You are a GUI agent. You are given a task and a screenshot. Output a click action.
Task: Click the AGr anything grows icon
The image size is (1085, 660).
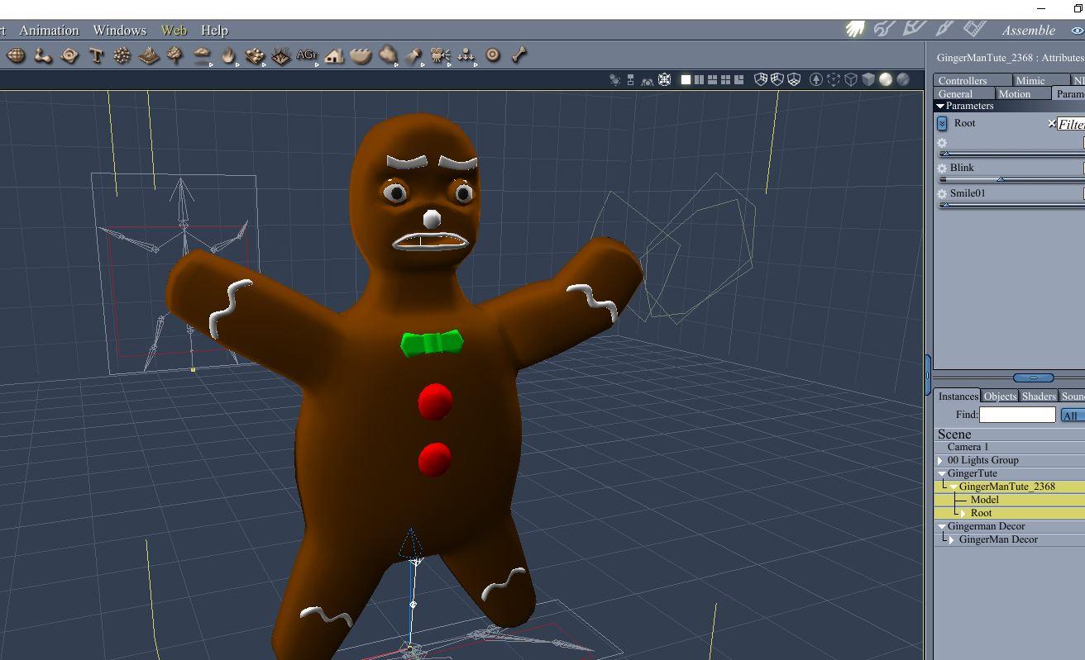point(307,55)
